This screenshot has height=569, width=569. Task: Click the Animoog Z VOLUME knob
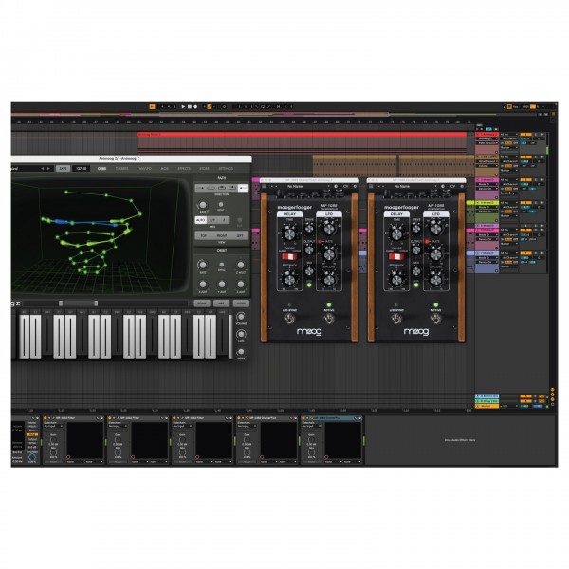(241, 317)
